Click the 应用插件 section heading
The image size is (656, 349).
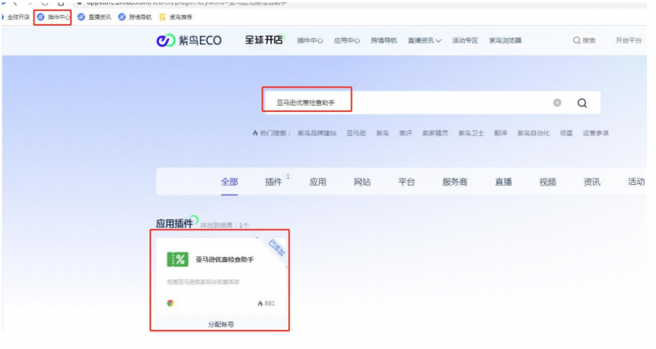coord(174,223)
